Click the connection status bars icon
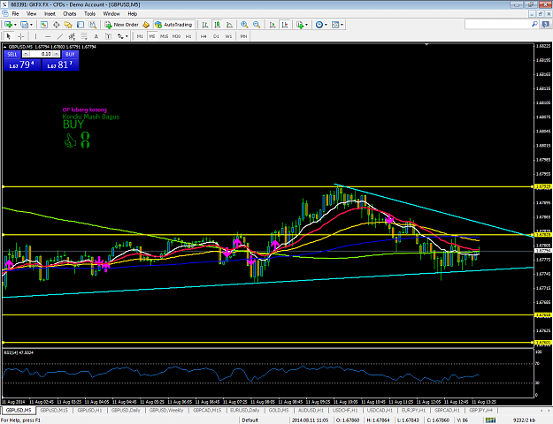 click(x=490, y=420)
